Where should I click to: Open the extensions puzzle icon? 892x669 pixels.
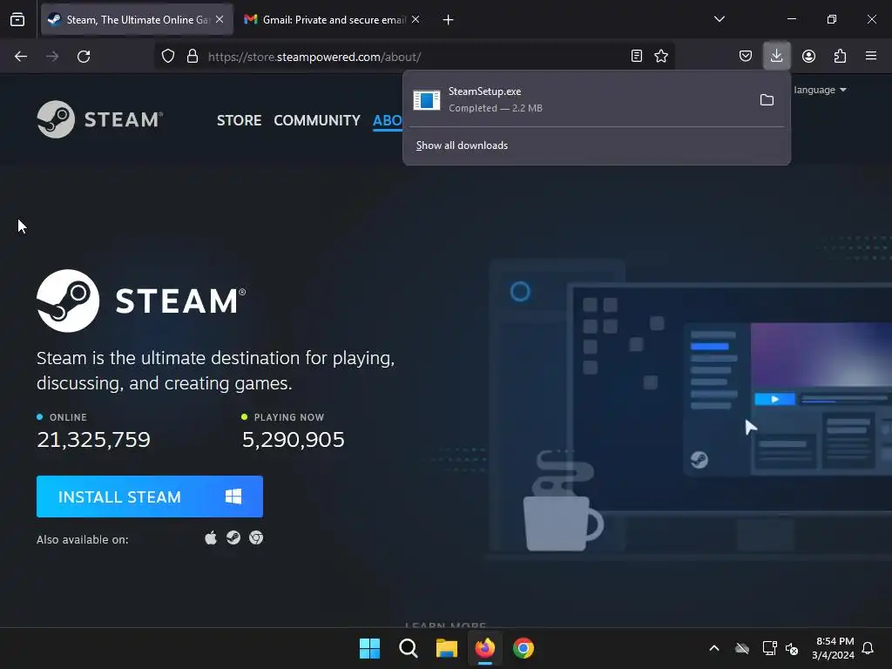(840, 56)
